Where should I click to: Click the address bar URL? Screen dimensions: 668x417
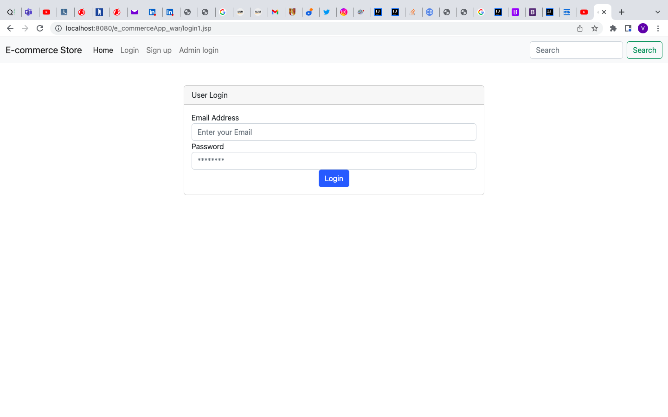(x=139, y=28)
